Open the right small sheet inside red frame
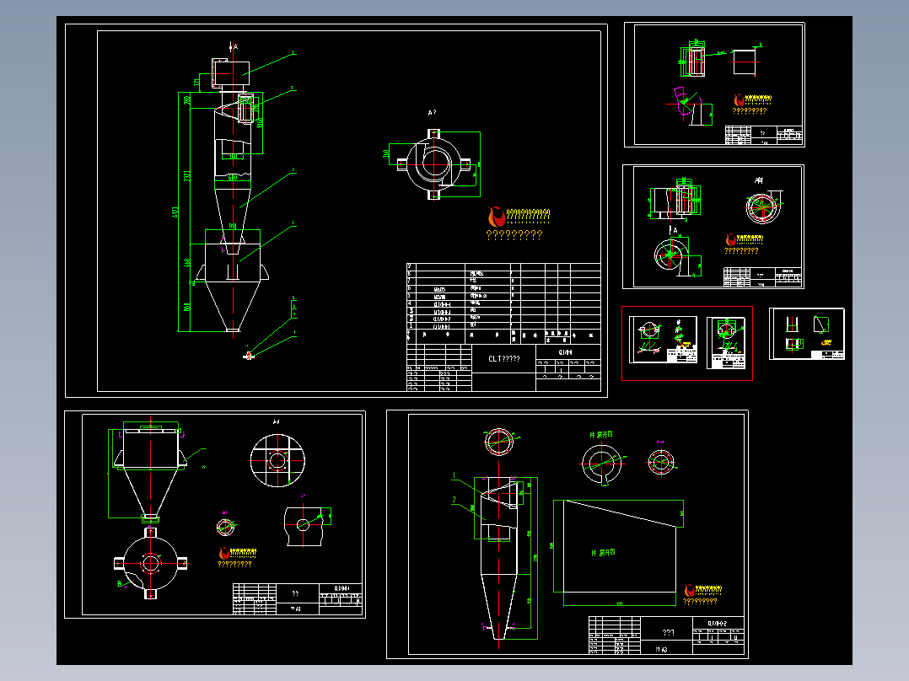Screen dimensions: 909x681 [x=726, y=342]
